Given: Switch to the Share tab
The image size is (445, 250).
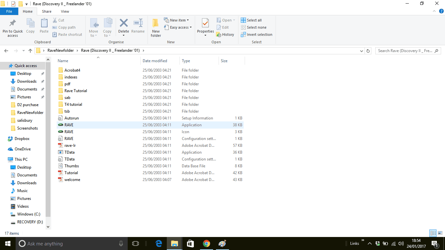Looking at the screenshot, I should (x=47, y=11).
